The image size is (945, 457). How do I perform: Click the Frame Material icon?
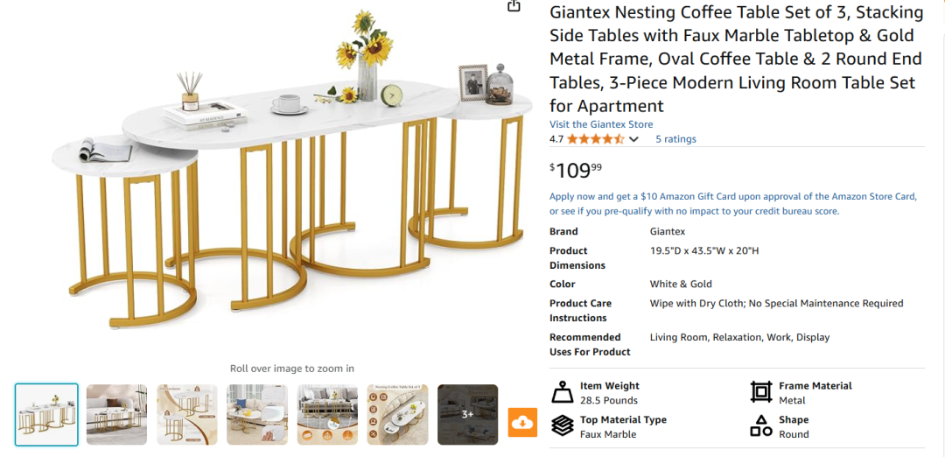tap(761, 392)
